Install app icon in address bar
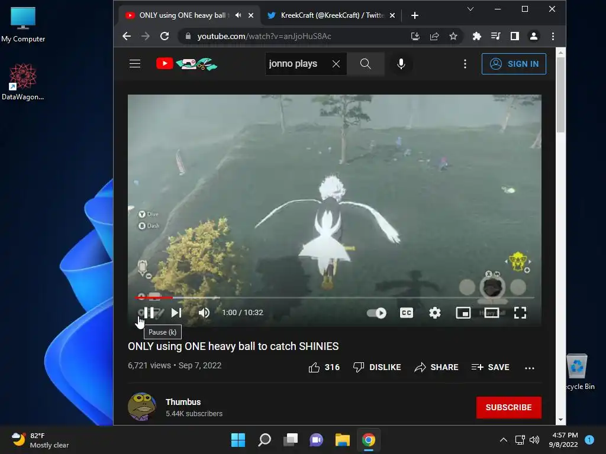This screenshot has width=606, height=454. click(415, 36)
